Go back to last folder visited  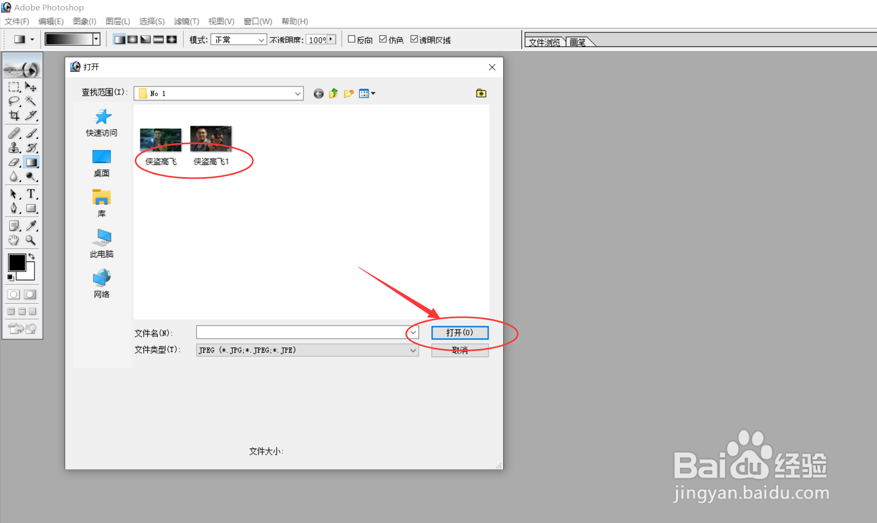[x=319, y=93]
